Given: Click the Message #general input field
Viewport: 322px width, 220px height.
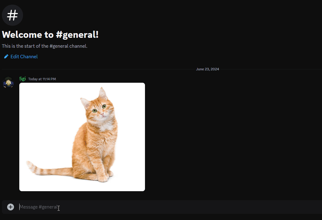Looking at the screenshot, I should pyautogui.click(x=164, y=207).
